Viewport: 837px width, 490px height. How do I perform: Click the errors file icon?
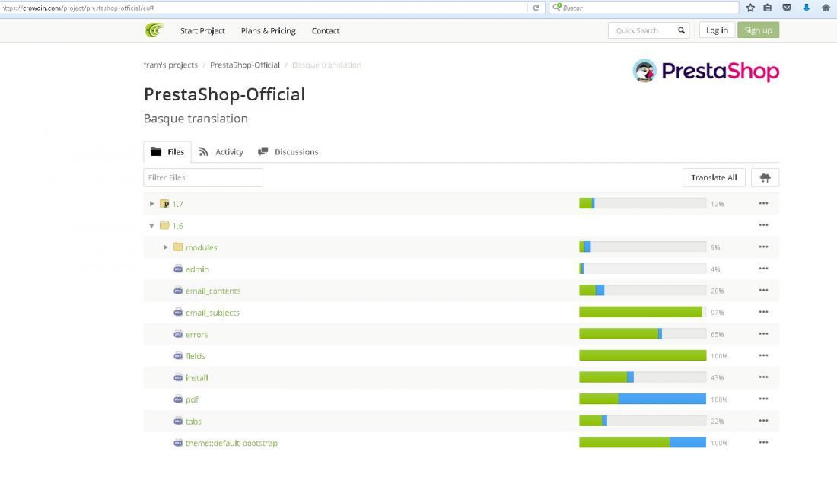click(178, 334)
